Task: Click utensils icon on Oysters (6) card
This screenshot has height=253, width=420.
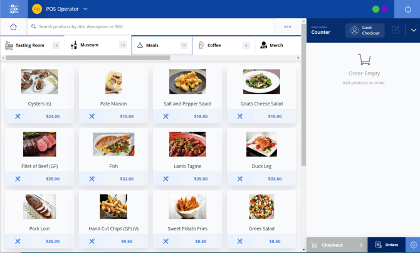Action: pos(18,116)
